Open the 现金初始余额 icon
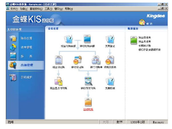 (x=68, y=39)
